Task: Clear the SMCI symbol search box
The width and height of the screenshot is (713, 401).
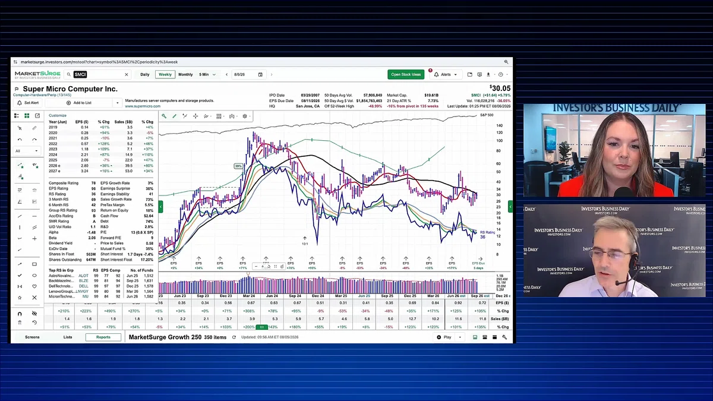Action: click(126, 75)
